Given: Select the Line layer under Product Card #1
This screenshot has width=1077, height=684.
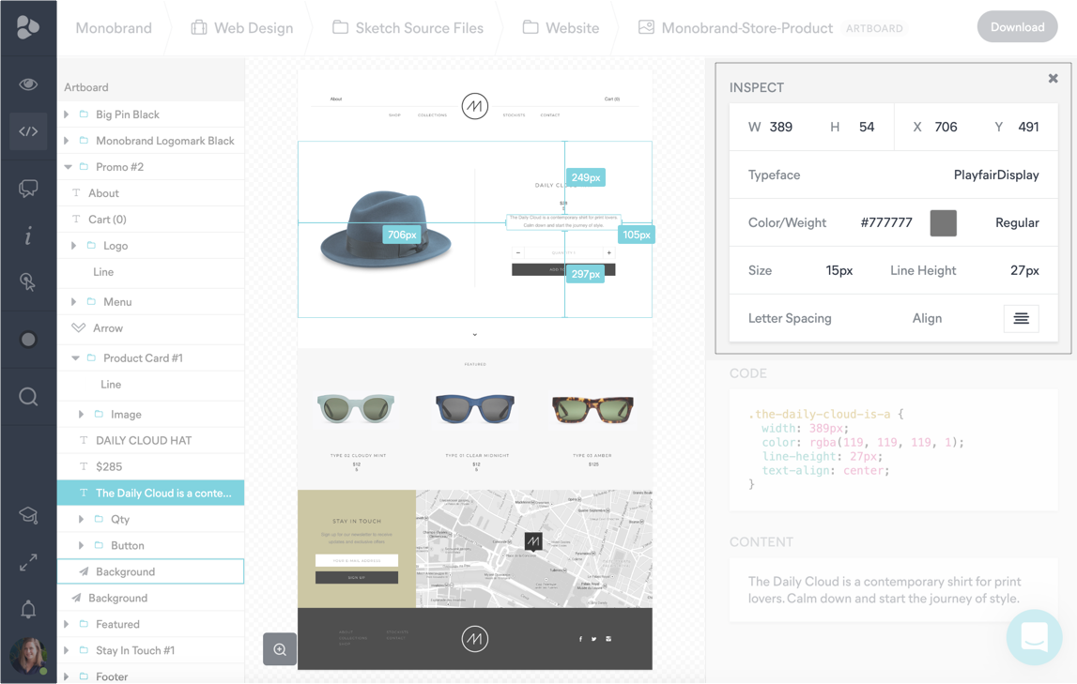Looking at the screenshot, I should (150, 384).
